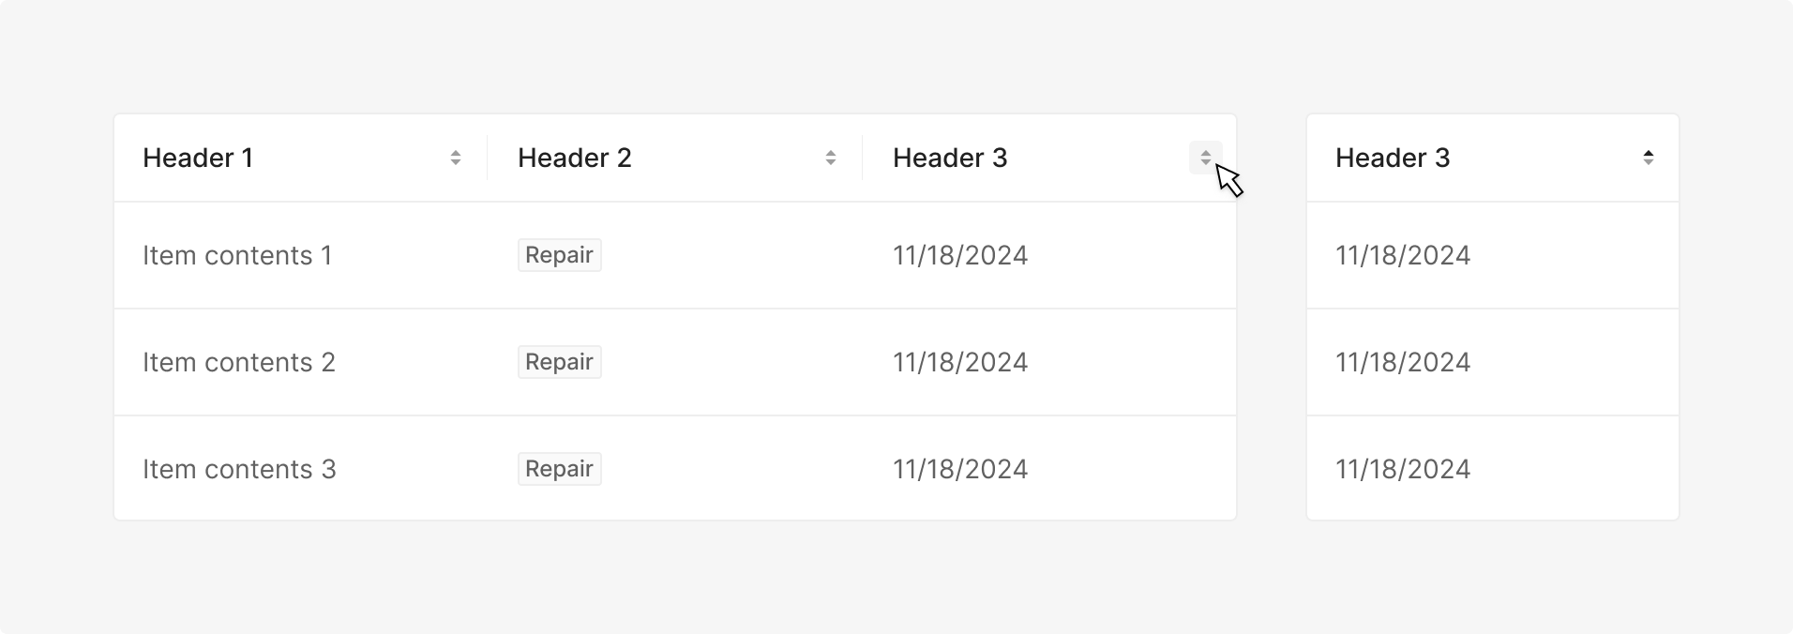Click the first date in the single-column table
The width and height of the screenshot is (1793, 634).
click(1403, 255)
